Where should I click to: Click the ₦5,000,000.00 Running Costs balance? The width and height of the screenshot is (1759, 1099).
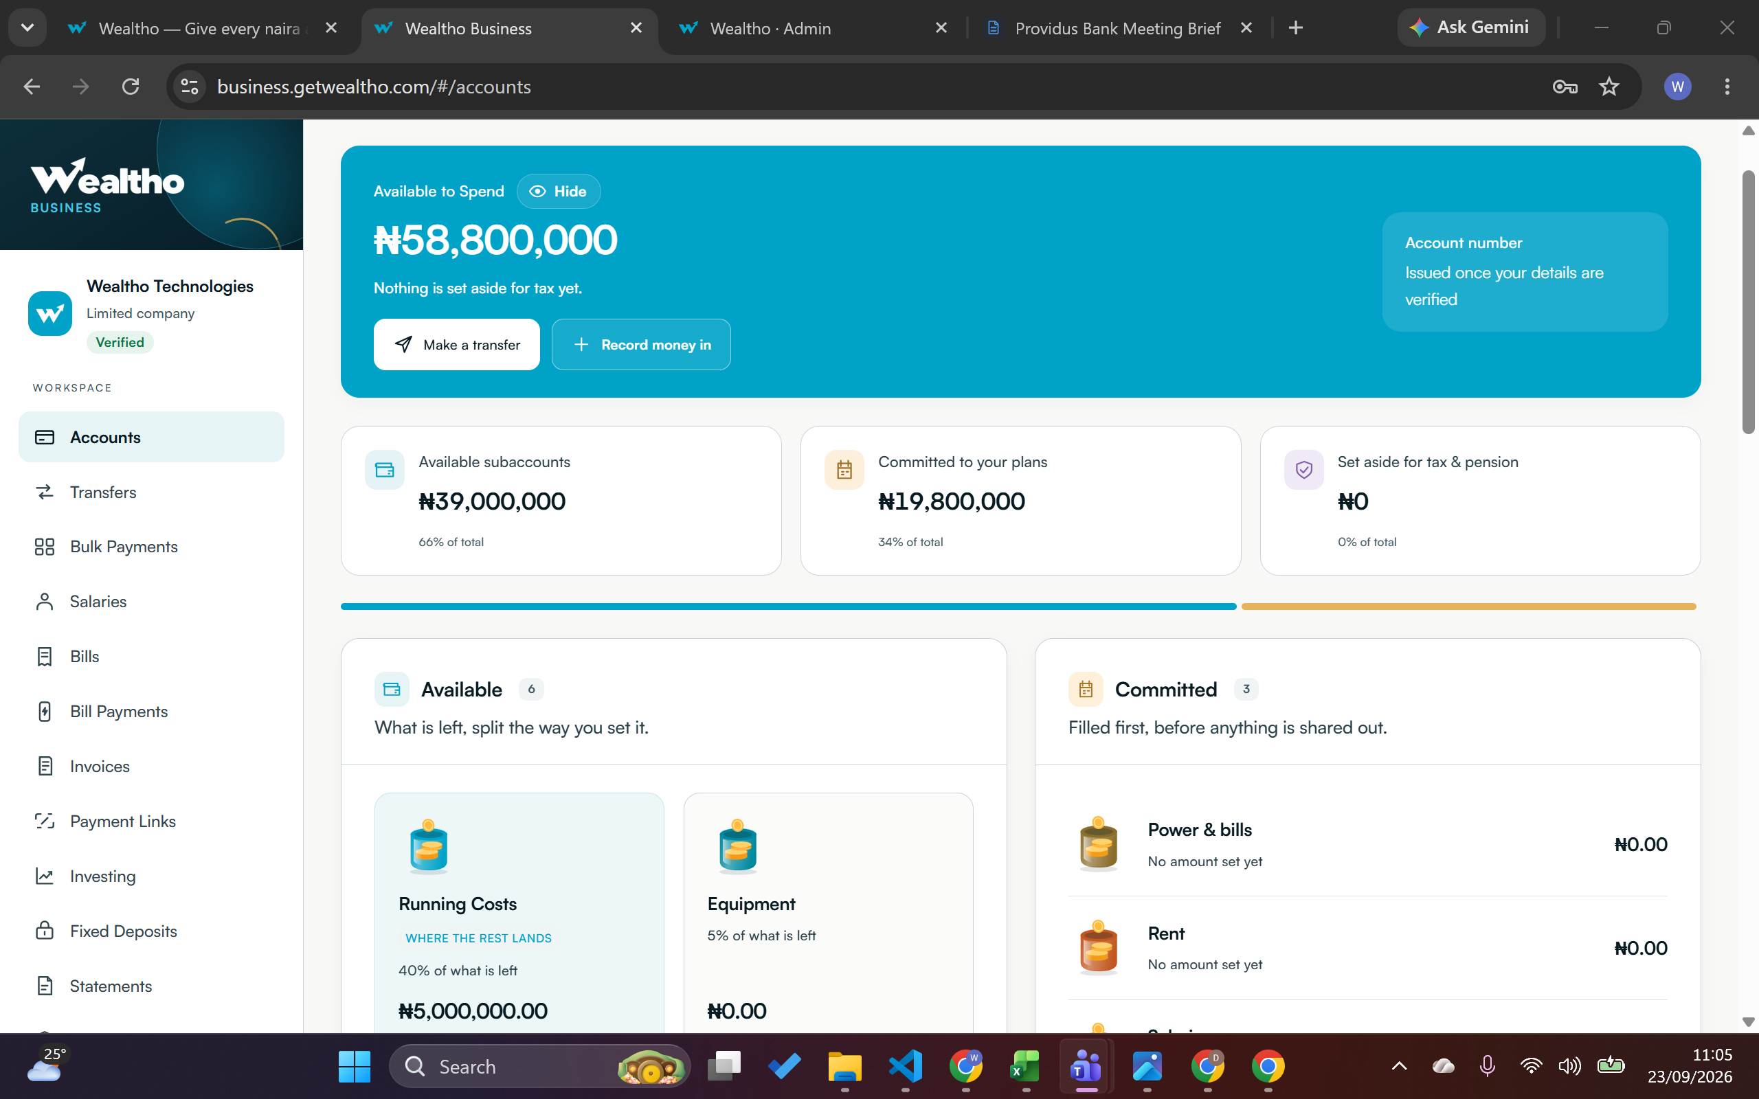(473, 1011)
